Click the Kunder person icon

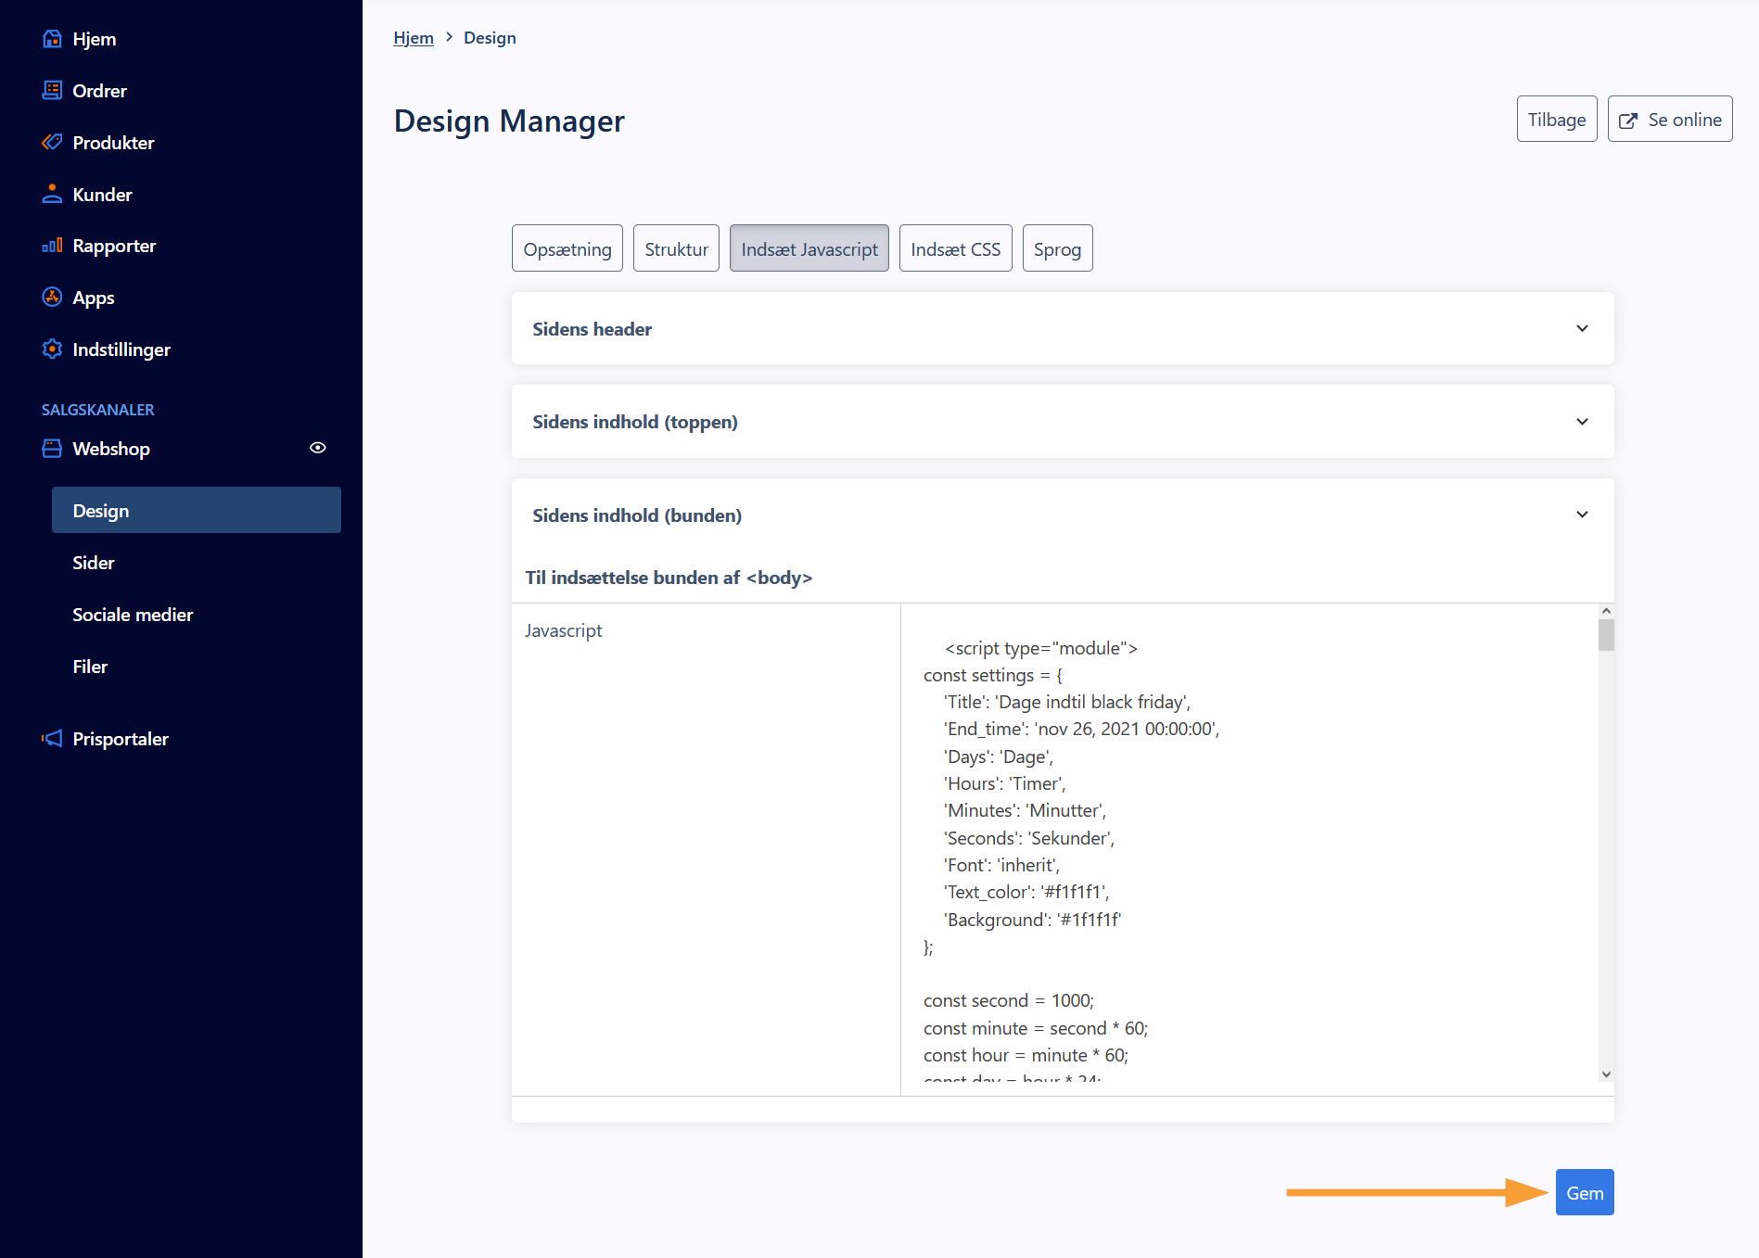pyautogui.click(x=52, y=195)
